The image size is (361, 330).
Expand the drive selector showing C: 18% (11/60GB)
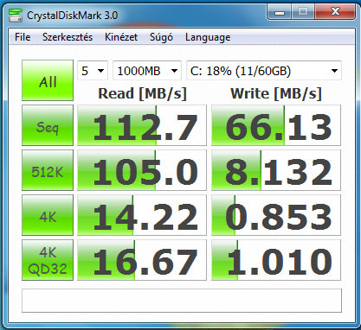(x=264, y=71)
